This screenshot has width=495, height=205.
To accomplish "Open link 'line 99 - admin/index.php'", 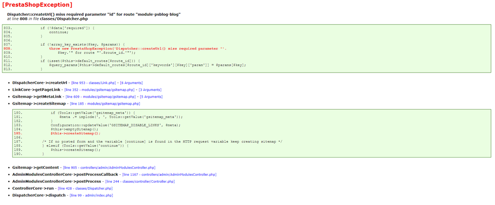I will [x=91, y=195].
